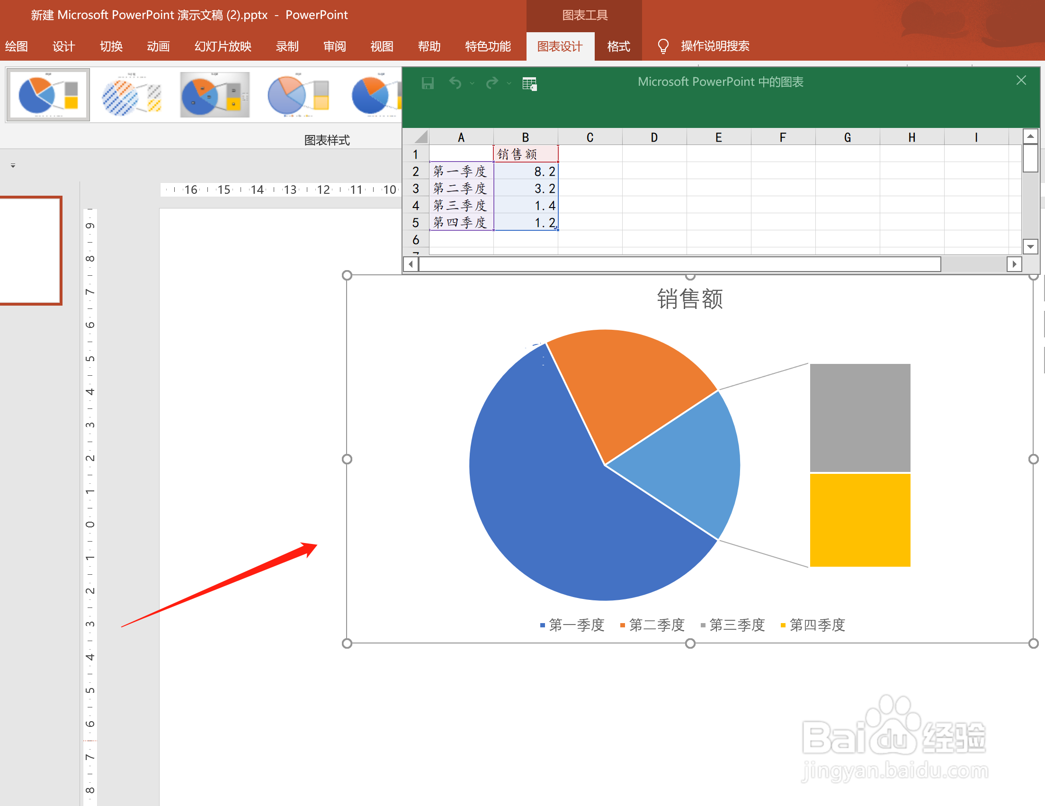Open the 绘图 ribbon tab

17,46
